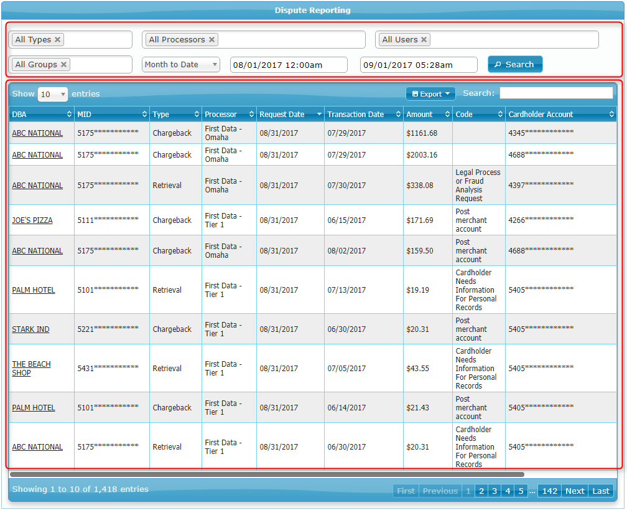Click the blue Search button
The width and height of the screenshot is (627, 510).
click(514, 65)
